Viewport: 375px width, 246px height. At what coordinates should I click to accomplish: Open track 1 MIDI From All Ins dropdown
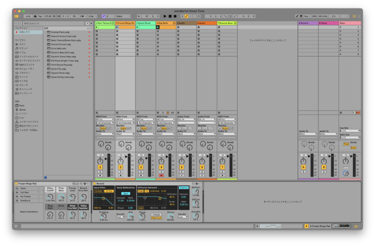(x=105, y=119)
